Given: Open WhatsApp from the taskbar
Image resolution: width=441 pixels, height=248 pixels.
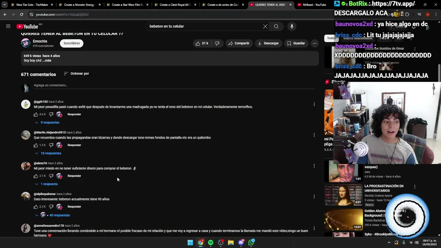Looking at the screenshot, I should tap(252, 242).
